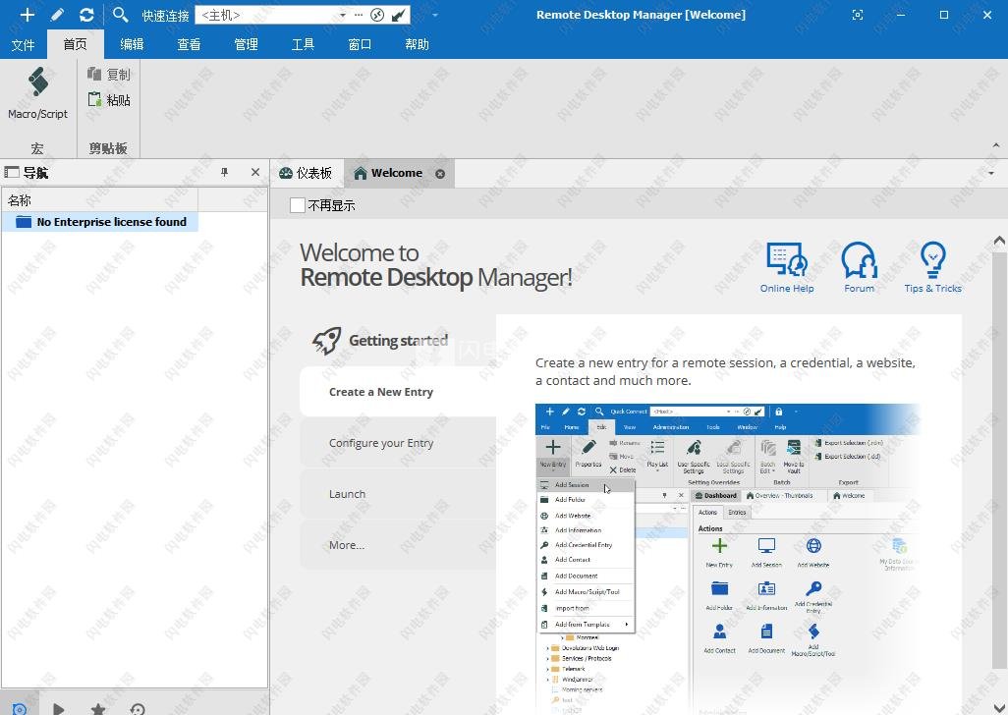Image resolution: width=1008 pixels, height=715 pixels.
Task: Click scroll up arrow on Welcome page
Action: pyautogui.click(x=999, y=242)
